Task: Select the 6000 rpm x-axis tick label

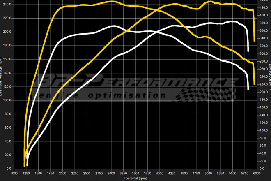Action: tap(257, 174)
